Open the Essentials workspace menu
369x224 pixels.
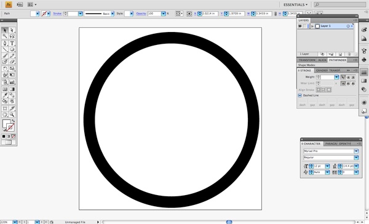tap(295, 5)
